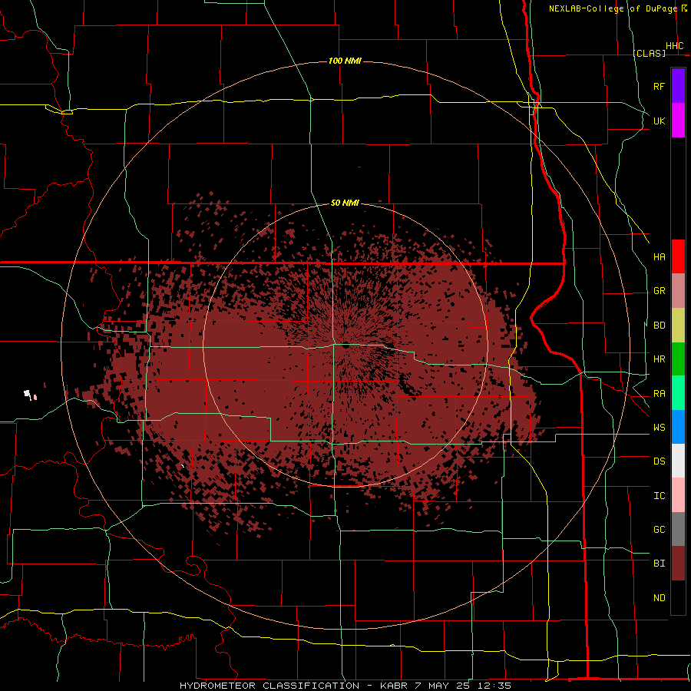Click the DS legend label
The height and width of the screenshot is (691, 691).
(659, 461)
